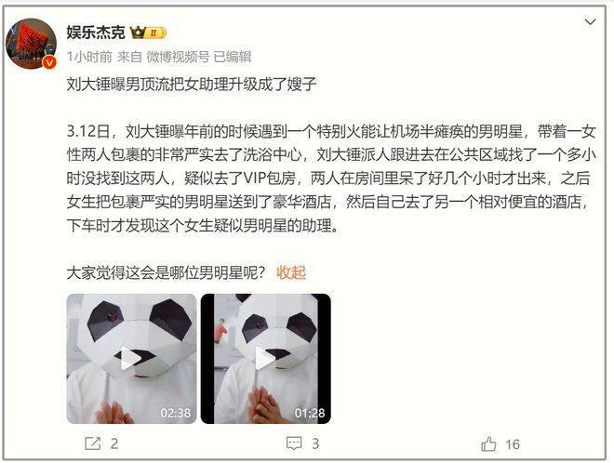Play the first panda video
614x463 pixels.
pos(130,358)
